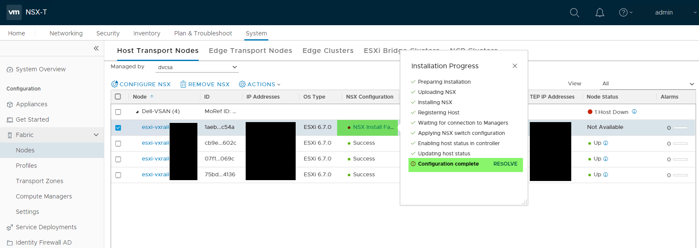The height and width of the screenshot is (248, 699).
Task: Click the Remove NSX trash icon
Action: [183, 84]
